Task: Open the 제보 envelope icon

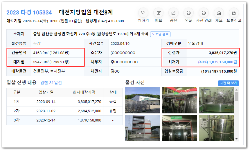Action: (x=219, y=13)
